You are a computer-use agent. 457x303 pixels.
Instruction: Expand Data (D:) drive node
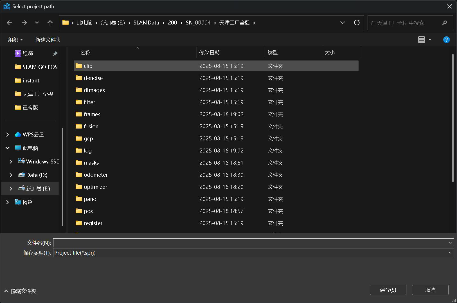pos(11,175)
